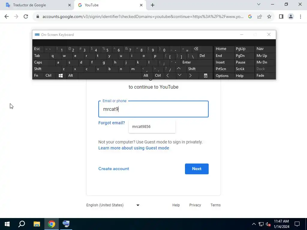Toggle Fn key on on-screen keyboard

pyautogui.click(x=38, y=75)
